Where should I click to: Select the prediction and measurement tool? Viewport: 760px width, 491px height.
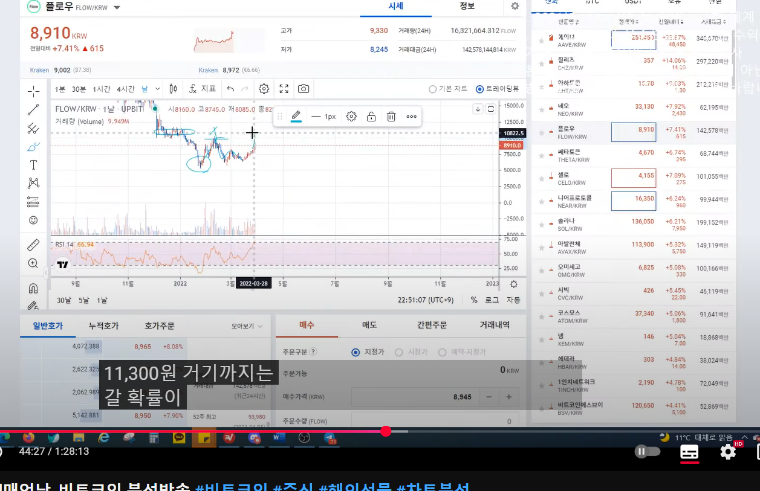(33, 202)
